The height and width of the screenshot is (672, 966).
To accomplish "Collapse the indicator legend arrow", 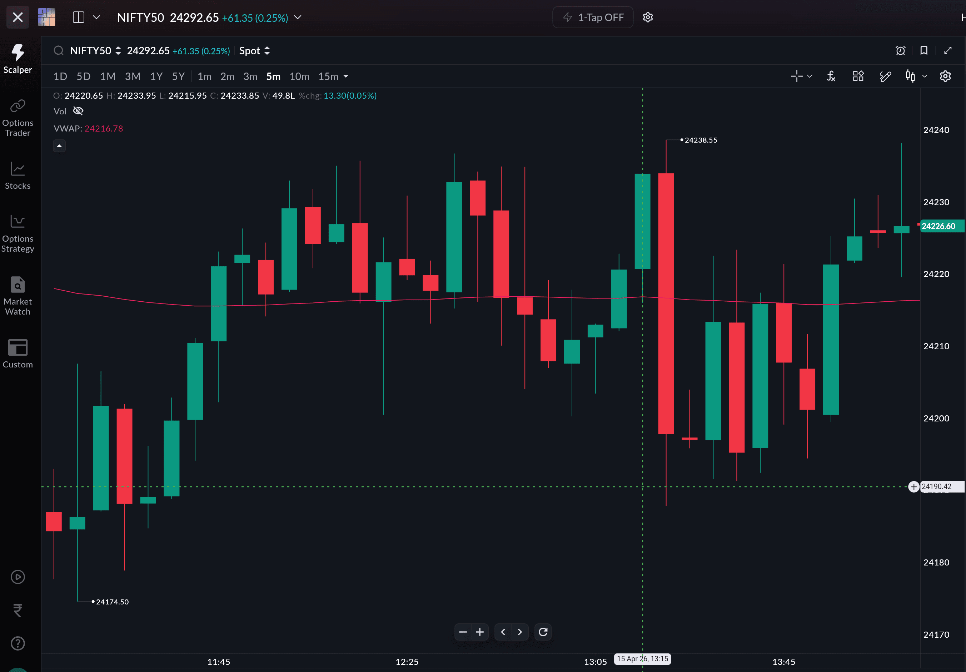I will click(x=59, y=146).
